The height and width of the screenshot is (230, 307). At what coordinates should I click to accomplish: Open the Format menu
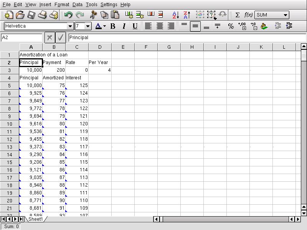62,5
